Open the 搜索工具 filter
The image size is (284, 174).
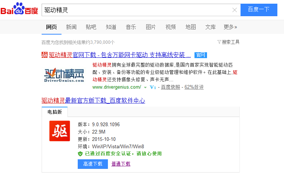[x=228, y=42]
